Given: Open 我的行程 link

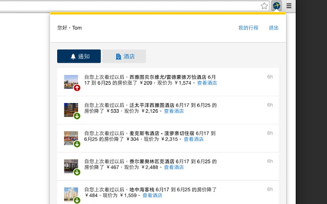Looking at the screenshot, I should coord(248,28).
